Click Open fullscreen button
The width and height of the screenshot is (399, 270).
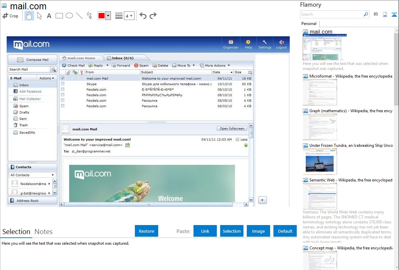click(x=232, y=128)
